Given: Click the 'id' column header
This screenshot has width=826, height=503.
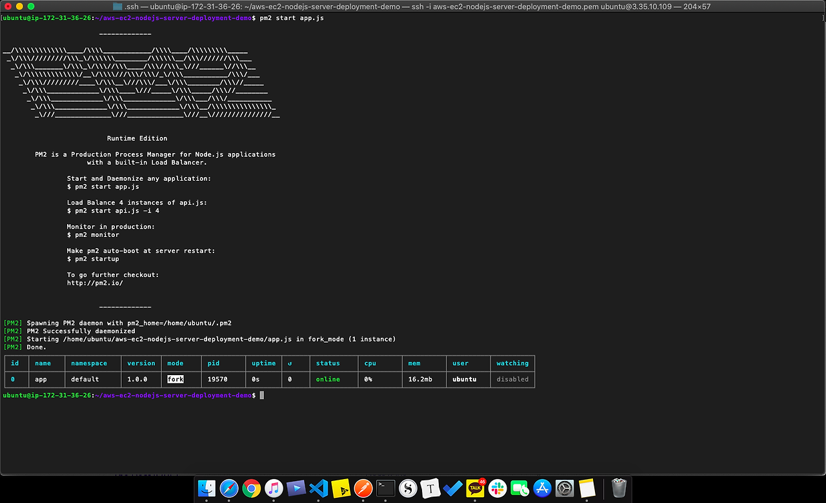Looking at the screenshot, I should coord(15,363).
